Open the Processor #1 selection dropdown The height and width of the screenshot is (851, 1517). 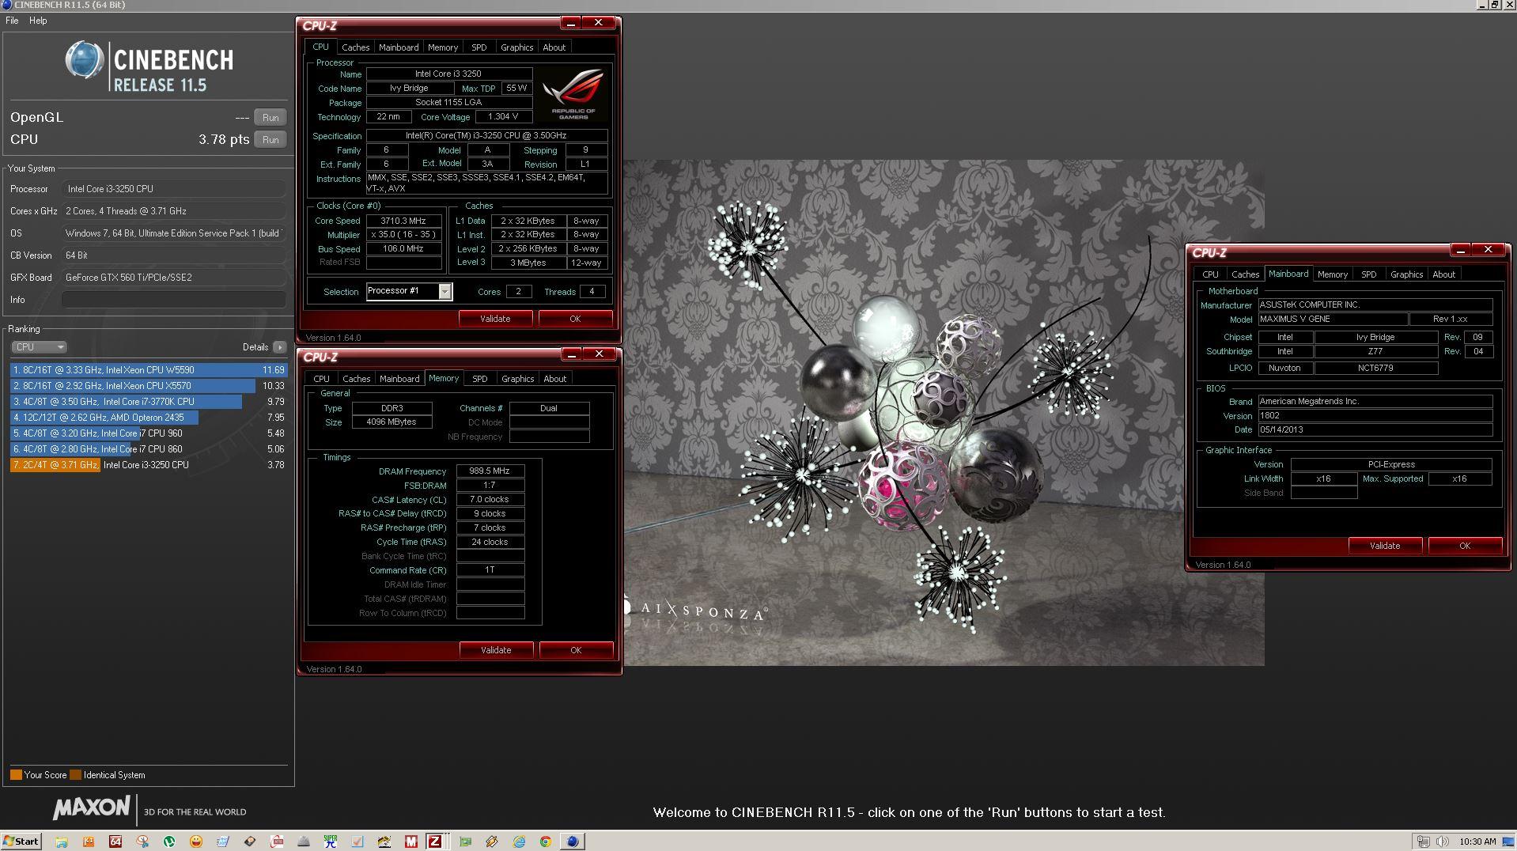tap(409, 291)
